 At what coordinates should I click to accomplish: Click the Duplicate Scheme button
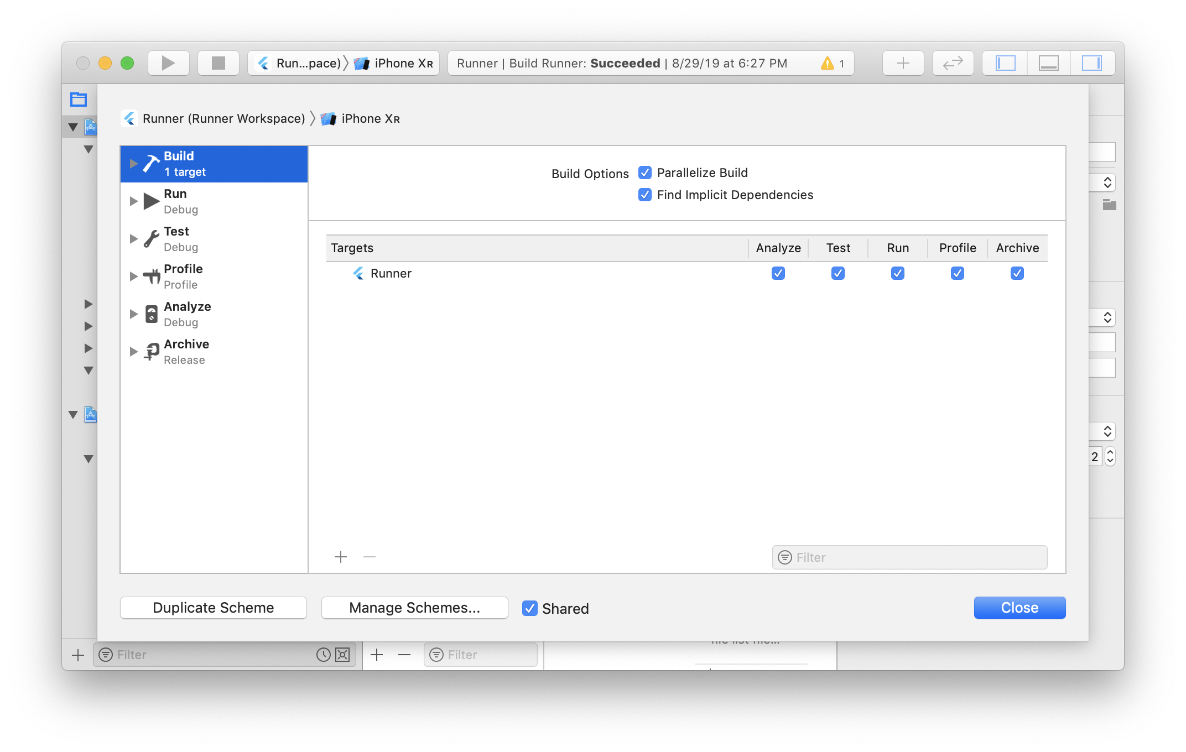[x=213, y=607]
